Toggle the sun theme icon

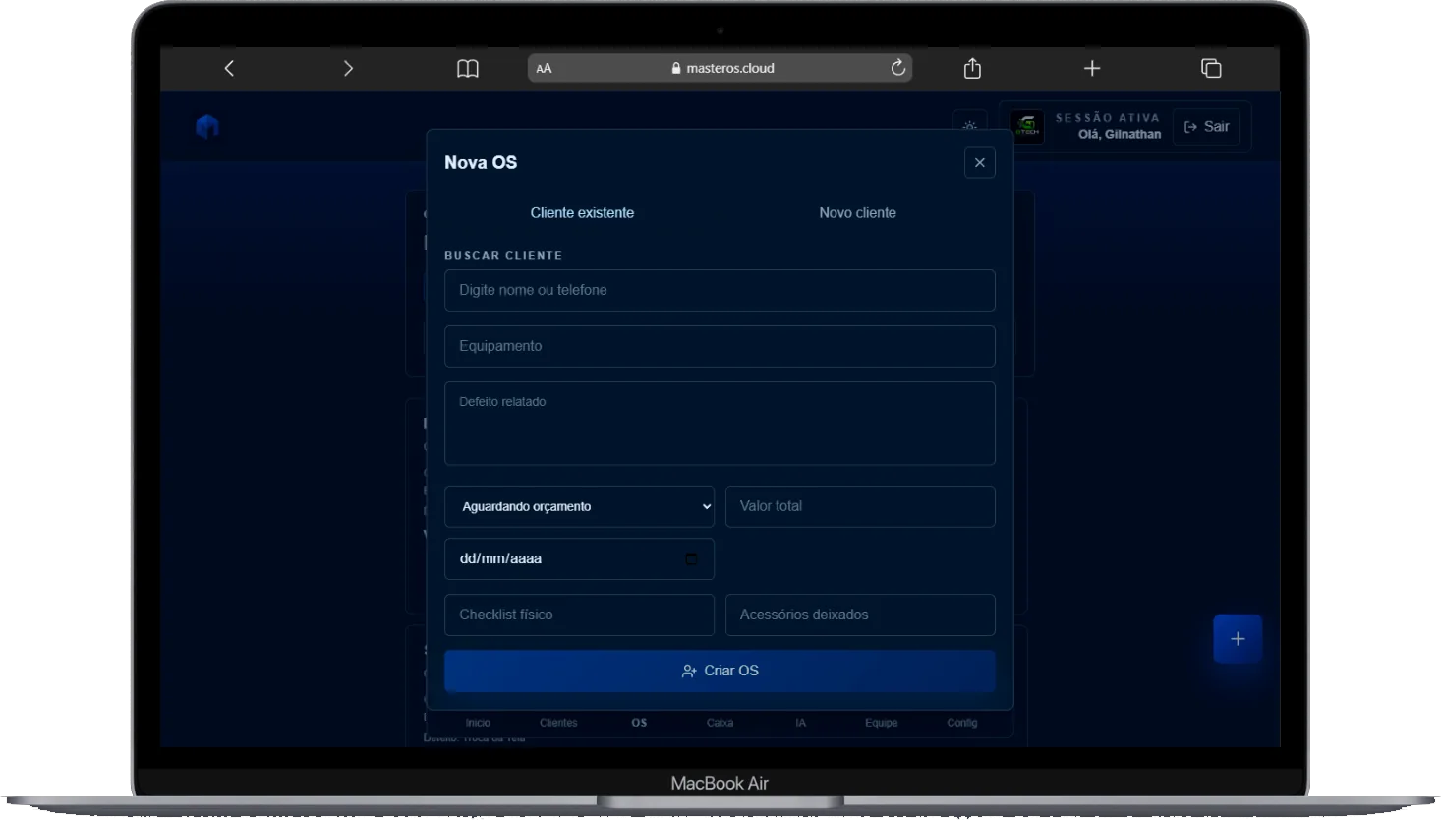[x=969, y=126]
